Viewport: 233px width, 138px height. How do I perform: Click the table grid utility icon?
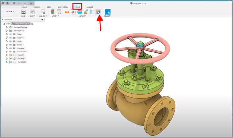(x=59, y=12)
